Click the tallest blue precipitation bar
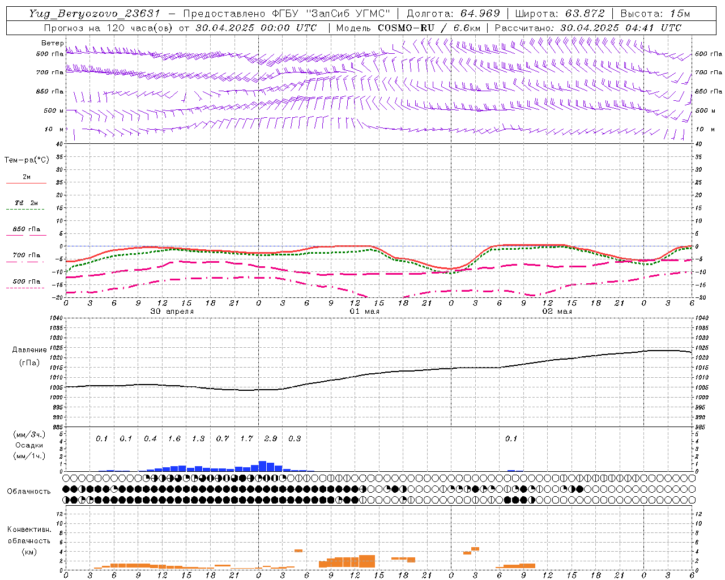 pyautogui.click(x=262, y=466)
